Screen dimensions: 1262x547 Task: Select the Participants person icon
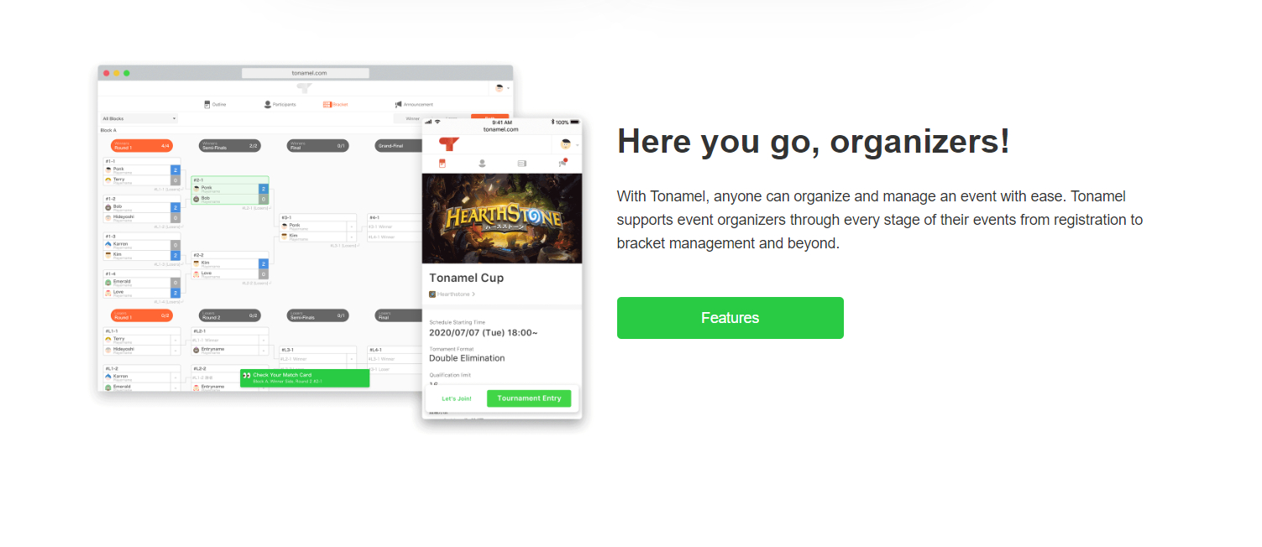(x=268, y=105)
